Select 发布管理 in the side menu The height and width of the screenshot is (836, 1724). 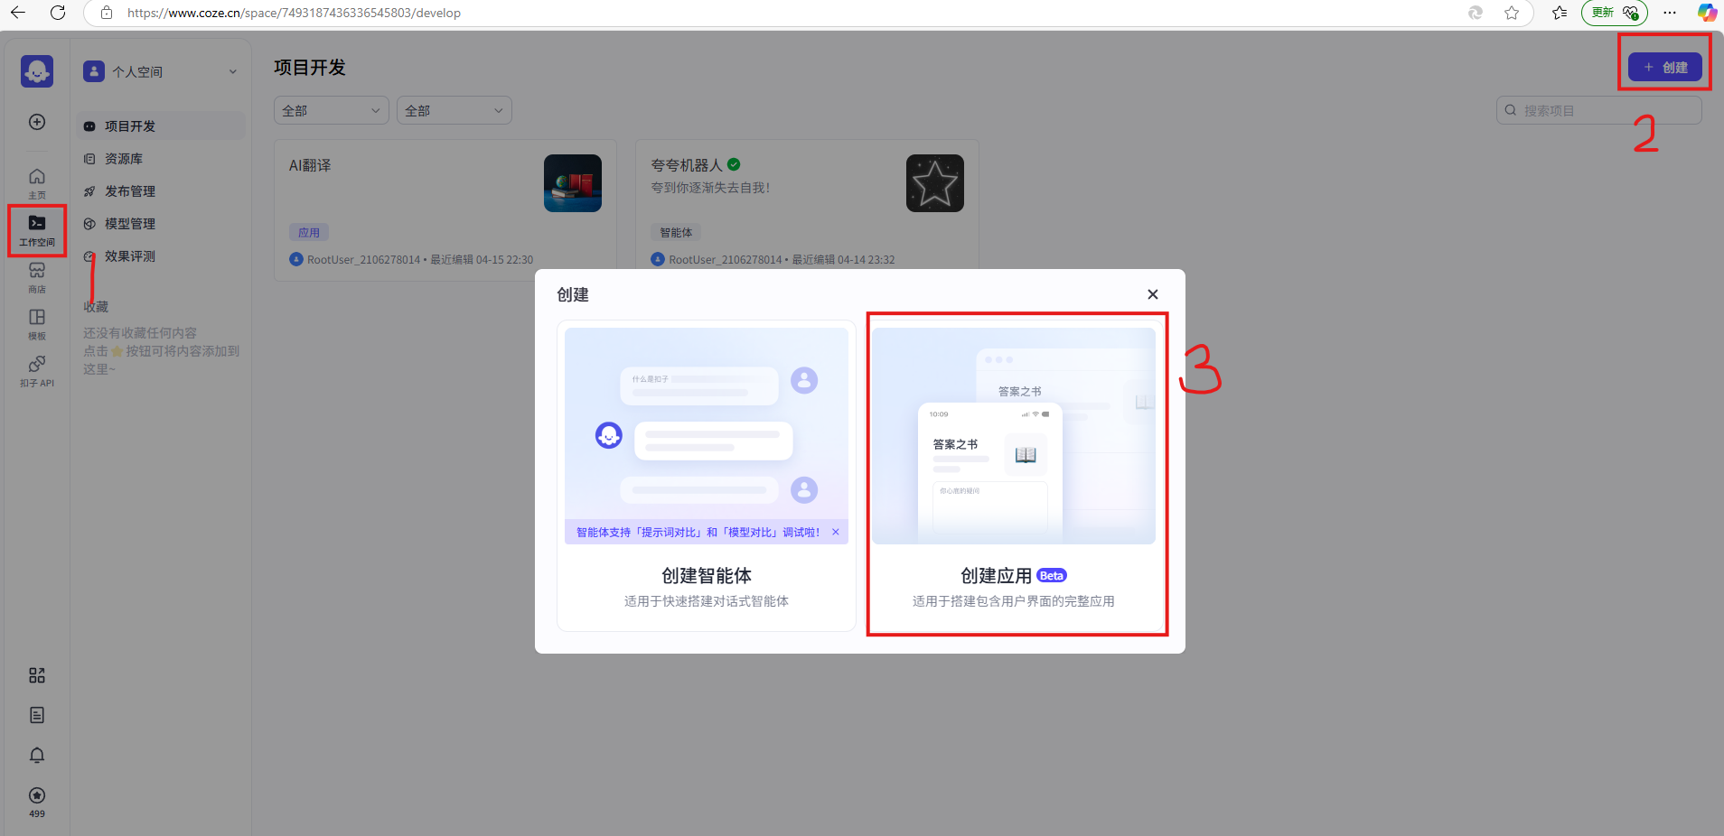(x=161, y=190)
